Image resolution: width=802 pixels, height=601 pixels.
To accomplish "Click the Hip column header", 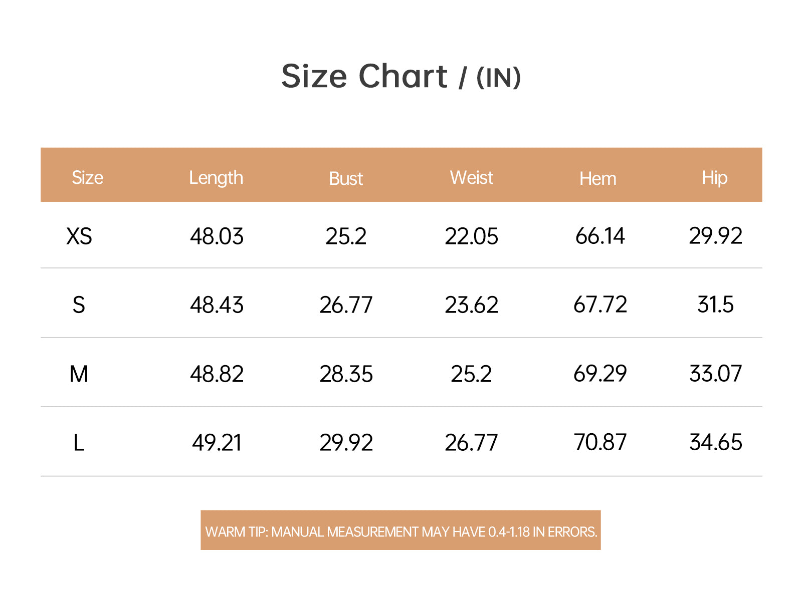I will click(x=714, y=178).
